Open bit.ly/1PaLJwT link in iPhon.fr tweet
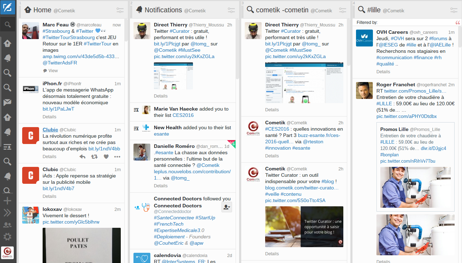The image size is (462, 263). 58,109
